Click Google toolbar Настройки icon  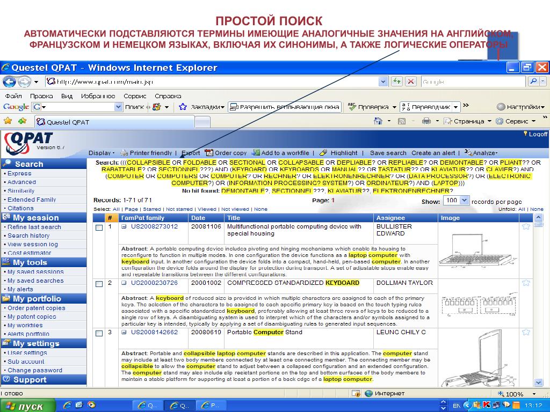[x=501, y=107]
